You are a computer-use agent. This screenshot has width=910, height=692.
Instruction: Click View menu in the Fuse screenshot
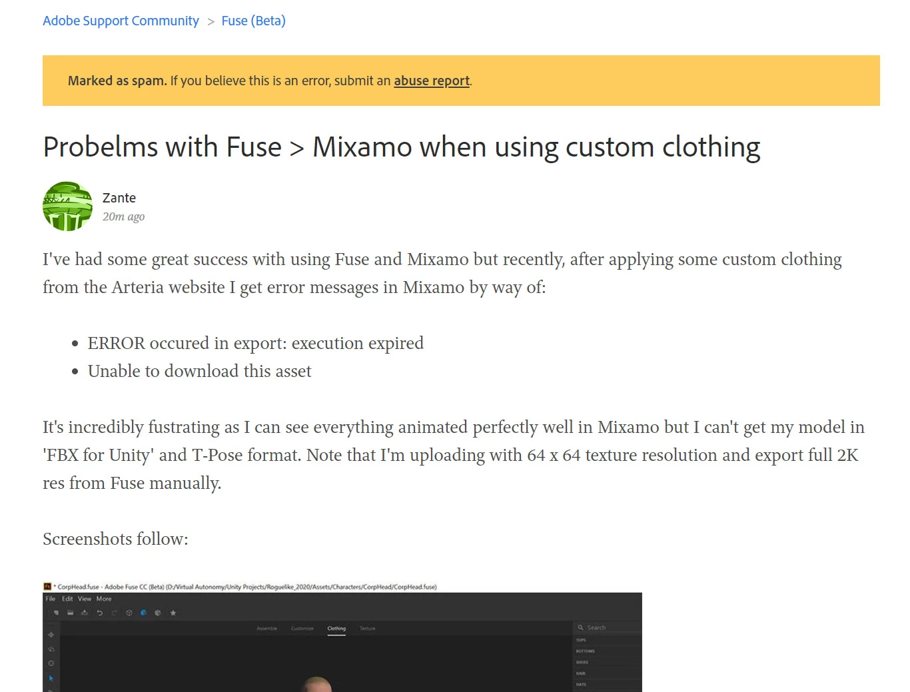pyautogui.click(x=85, y=599)
